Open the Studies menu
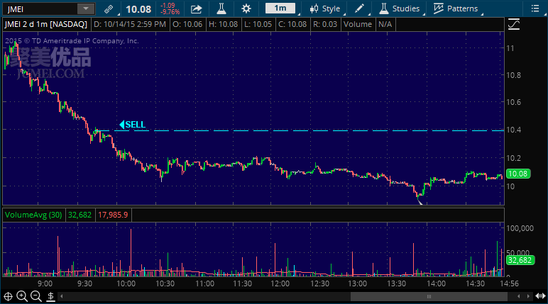 [400, 9]
